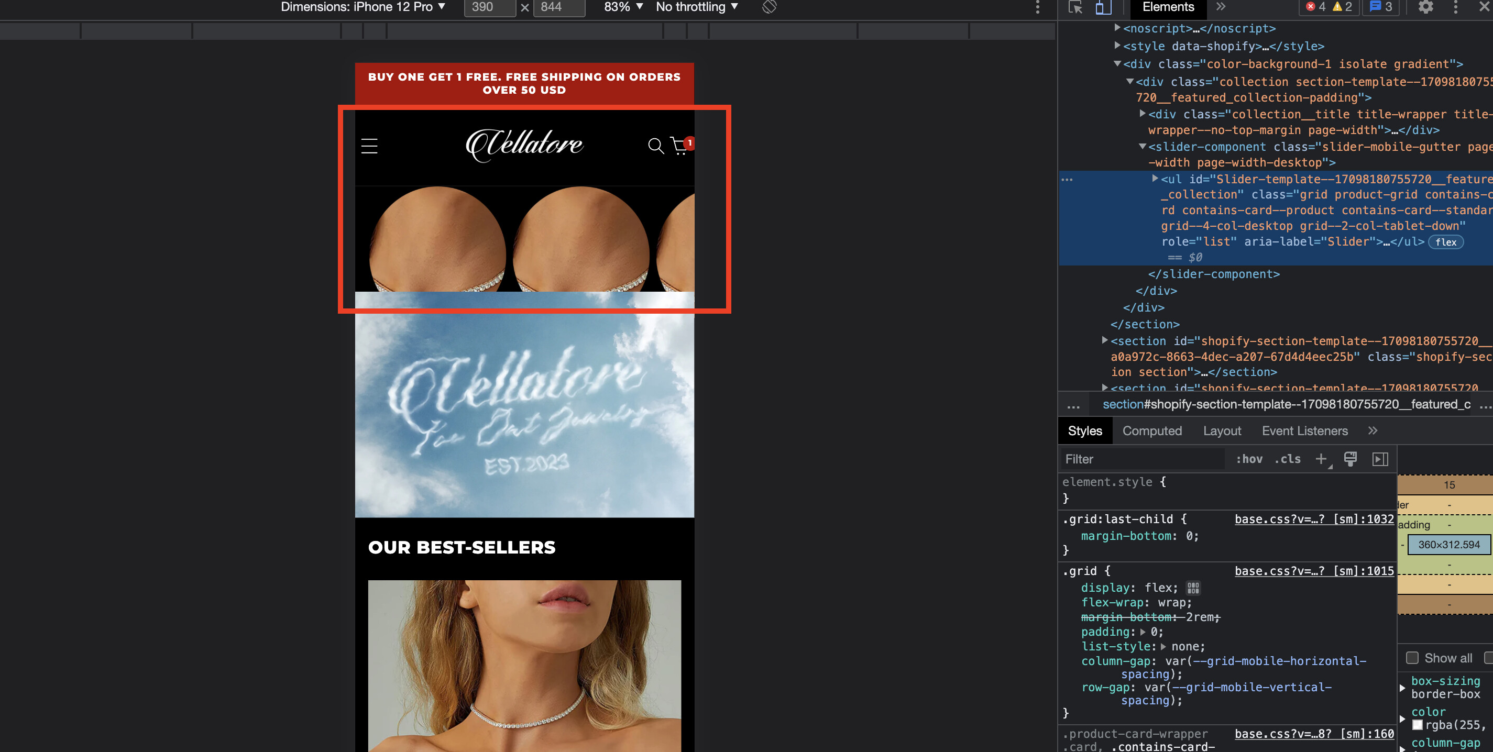Open the issues counter showing 3
This screenshot has height=752, width=1493.
[1380, 7]
